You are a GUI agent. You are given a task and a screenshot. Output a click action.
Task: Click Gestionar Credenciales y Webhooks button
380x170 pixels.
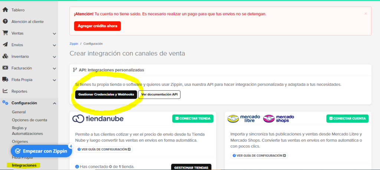tap(106, 94)
